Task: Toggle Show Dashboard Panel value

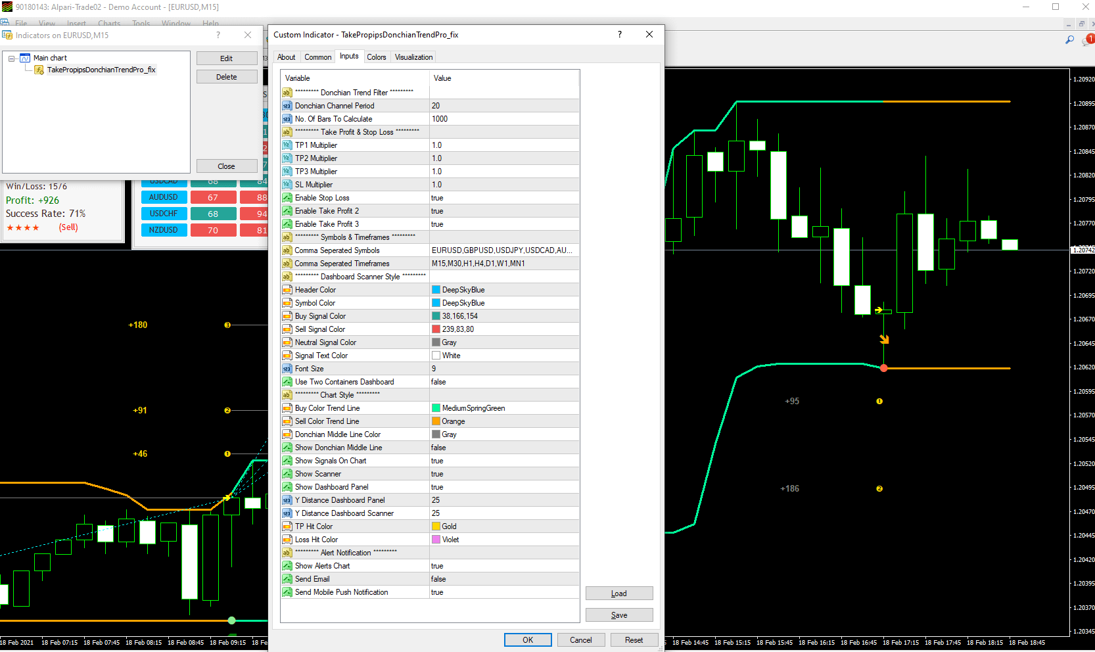Action: click(x=504, y=487)
